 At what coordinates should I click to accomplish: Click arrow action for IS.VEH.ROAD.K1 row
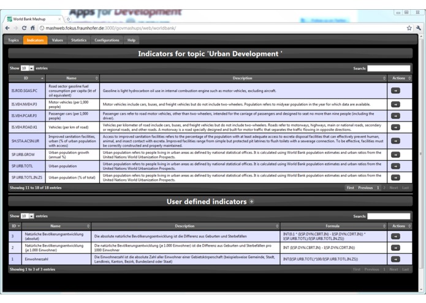coord(395,127)
